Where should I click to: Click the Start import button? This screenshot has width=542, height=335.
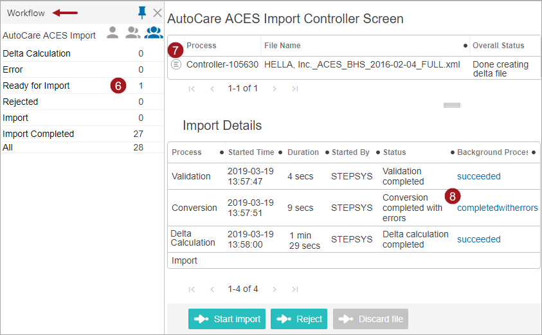pyautogui.click(x=227, y=319)
